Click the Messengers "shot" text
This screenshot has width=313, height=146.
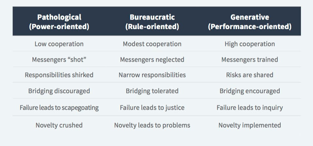[59, 59]
